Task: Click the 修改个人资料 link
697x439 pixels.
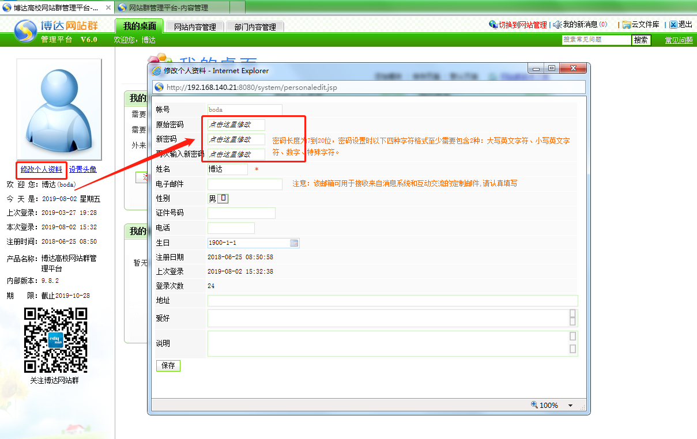Action: [x=42, y=169]
